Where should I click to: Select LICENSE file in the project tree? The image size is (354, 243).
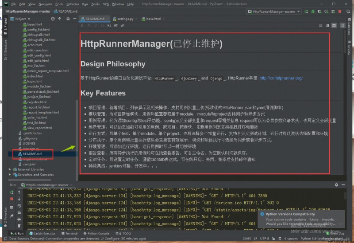(x=29, y=143)
